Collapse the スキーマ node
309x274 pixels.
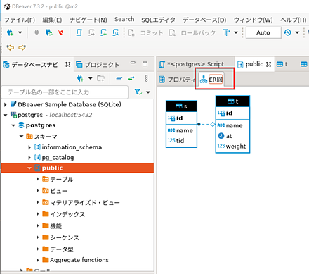tap(21, 137)
